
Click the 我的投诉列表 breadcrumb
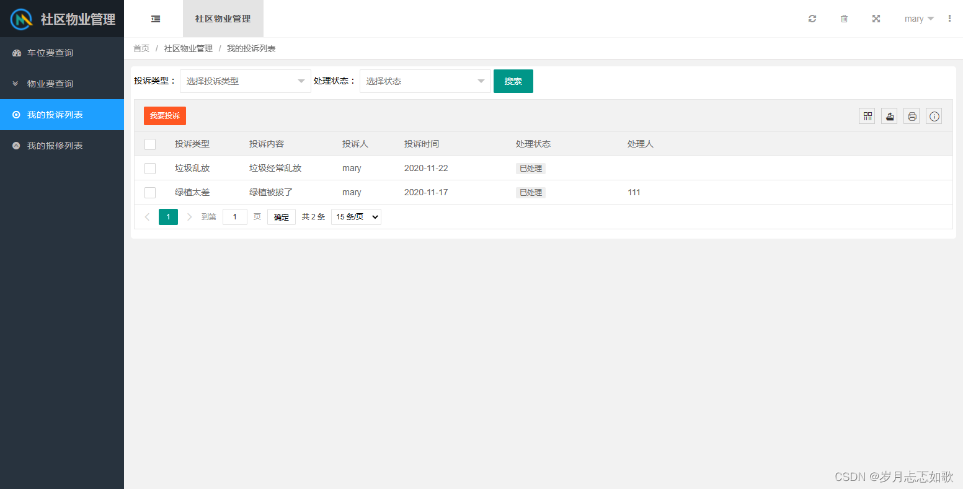click(251, 48)
